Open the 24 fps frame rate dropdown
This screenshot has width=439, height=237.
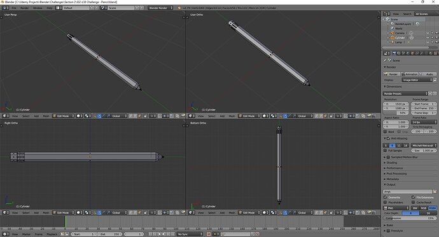(424, 122)
